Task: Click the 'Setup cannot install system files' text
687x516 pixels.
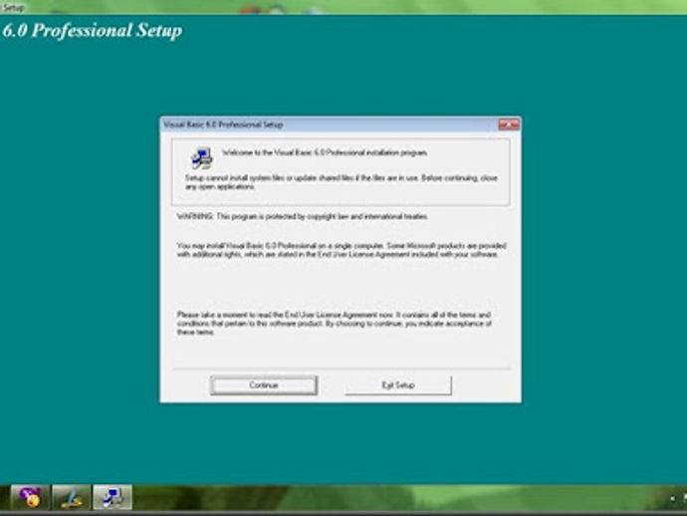Action: 342,182
